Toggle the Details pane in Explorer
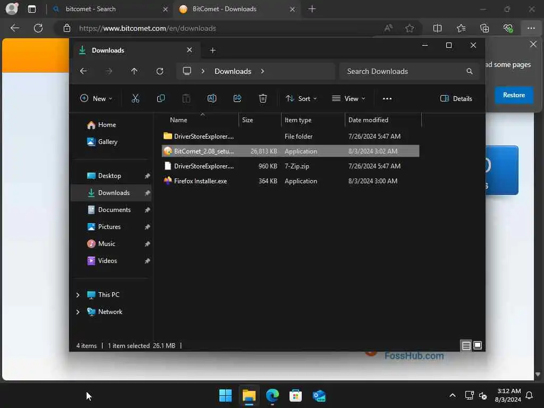This screenshot has width=544, height=408. coord(456,98)
